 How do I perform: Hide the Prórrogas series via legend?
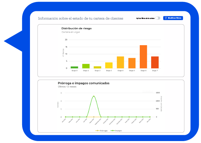click(x=103, y=131)
